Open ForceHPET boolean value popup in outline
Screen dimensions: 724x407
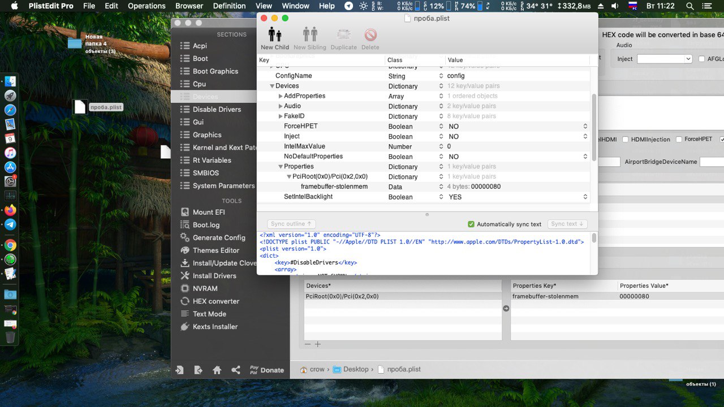click(x=585, y=127)
